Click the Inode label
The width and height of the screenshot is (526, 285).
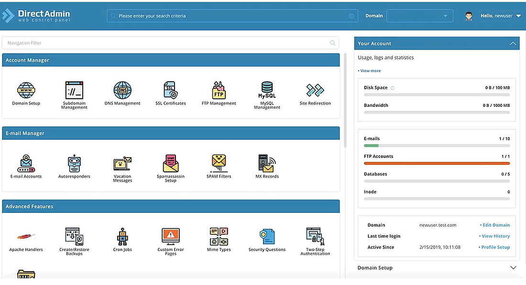click(370, 192)
